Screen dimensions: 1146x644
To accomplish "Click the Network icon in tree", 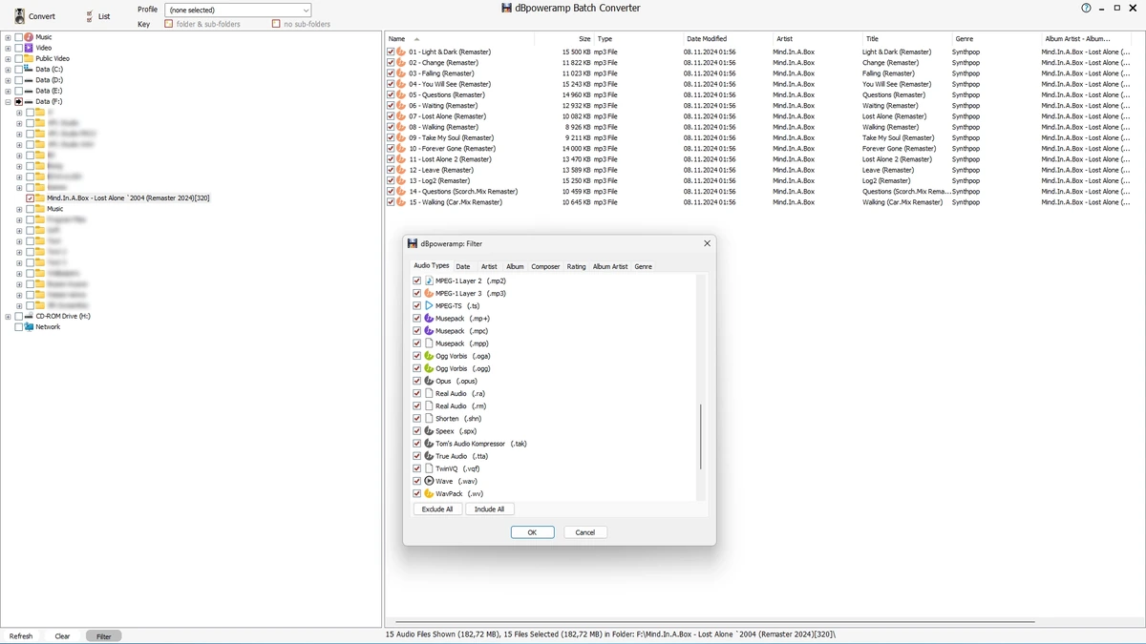I will [x=29, y=326].
